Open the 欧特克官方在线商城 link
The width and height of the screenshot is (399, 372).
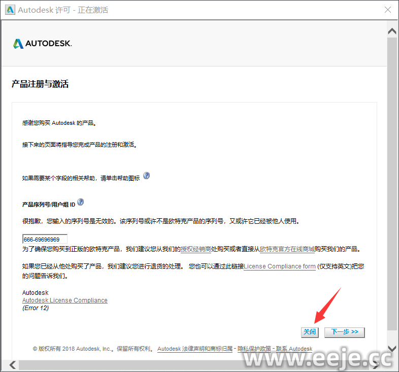[287, 249]
